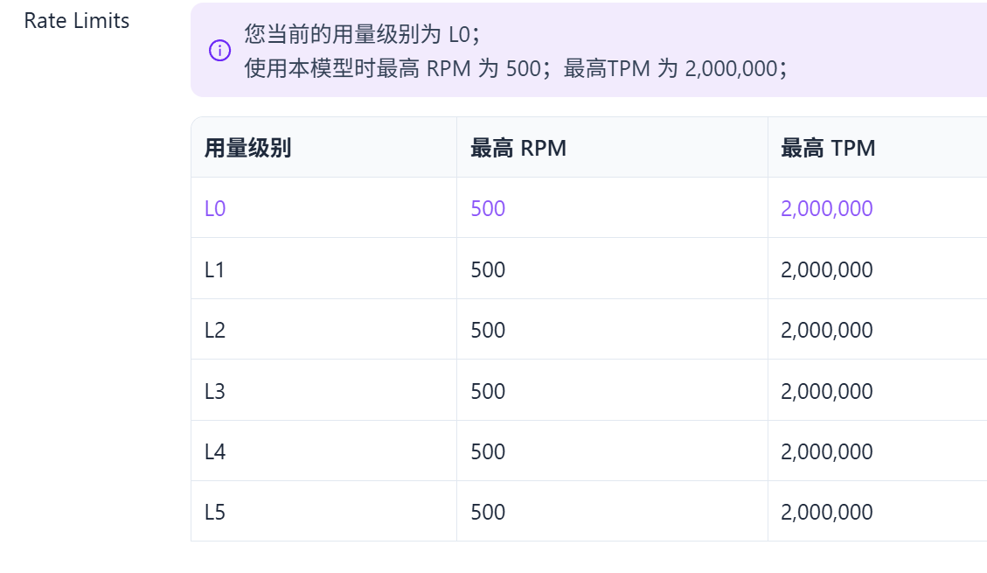Click the TPM value in the L5 row
This screenshot has height=573, width=987.
[826, 512]
